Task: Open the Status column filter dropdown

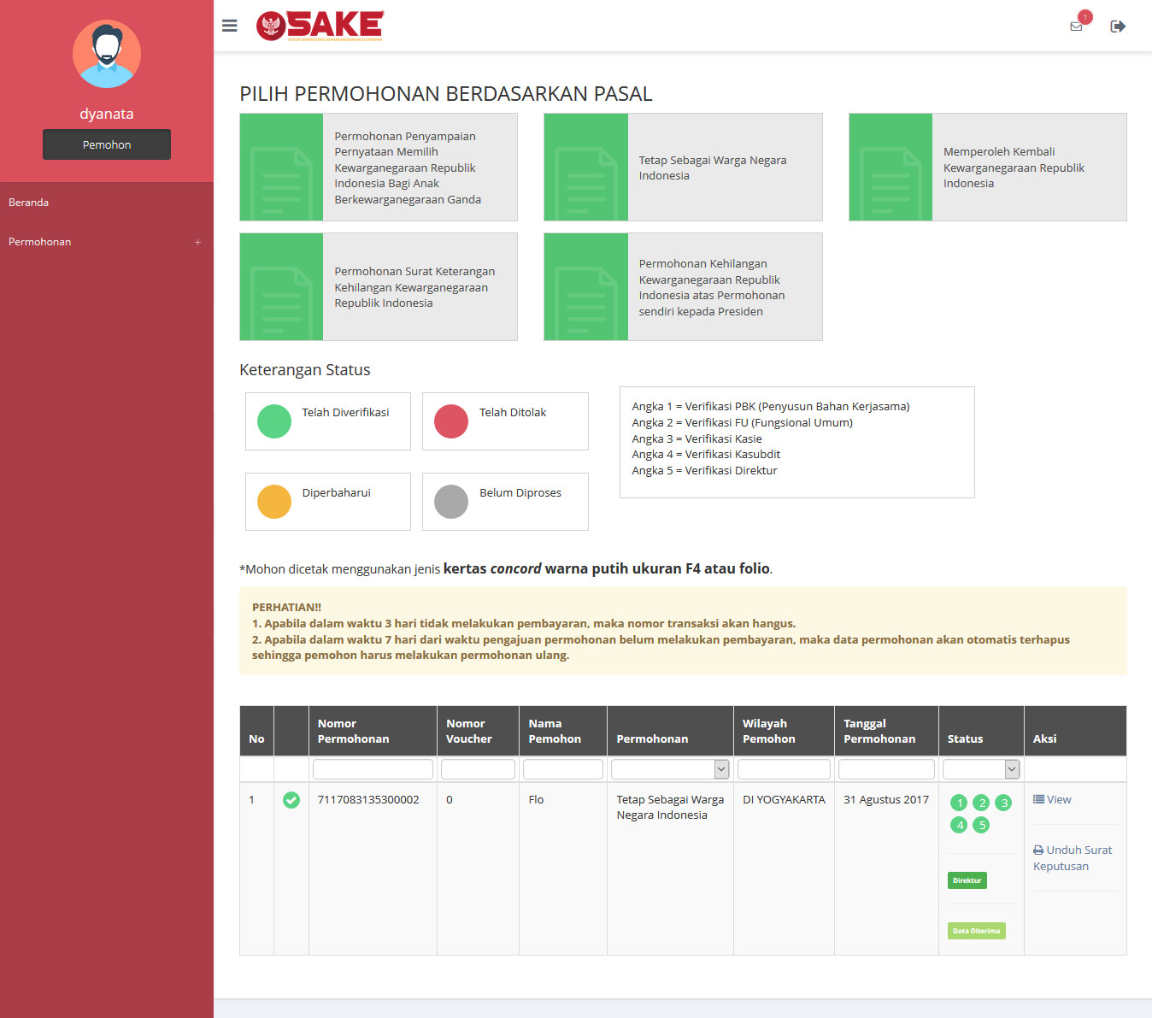Action: [981, 769]
